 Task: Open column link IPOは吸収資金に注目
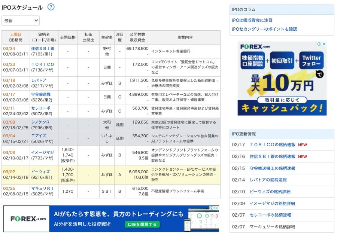coord(252,20)
